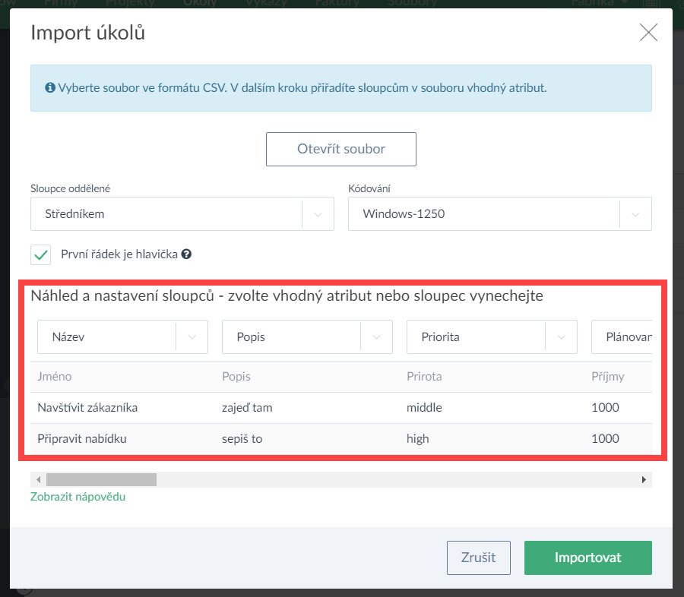The image size is (684, 597).
Task: Click the green Importovat button
Action: click(587, 558)
